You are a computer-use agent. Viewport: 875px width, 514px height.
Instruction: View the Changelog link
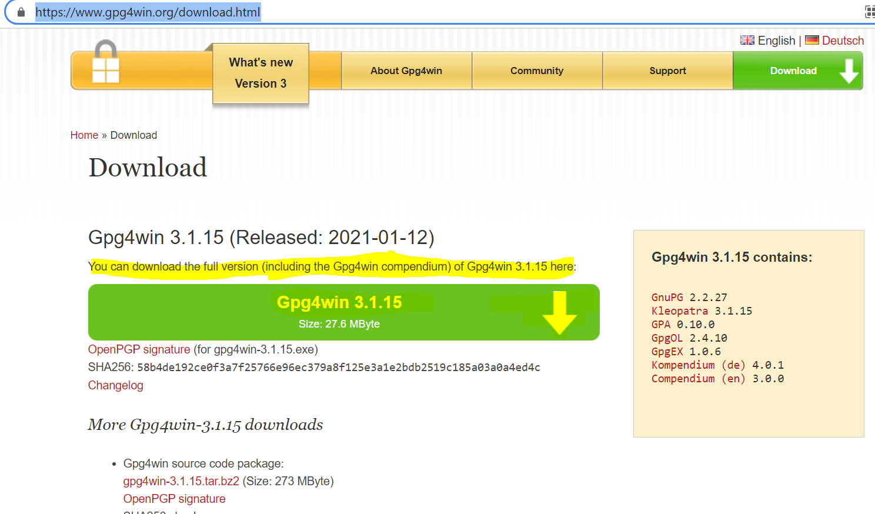coord(115,385)
